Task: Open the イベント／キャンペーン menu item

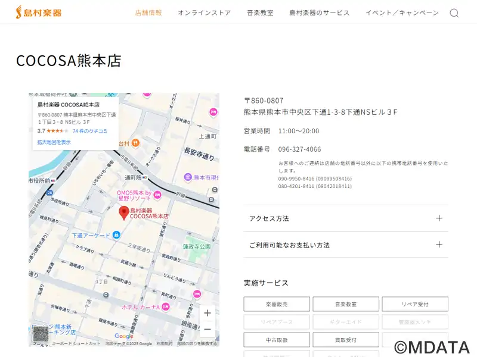Action: tap(402, 12)
